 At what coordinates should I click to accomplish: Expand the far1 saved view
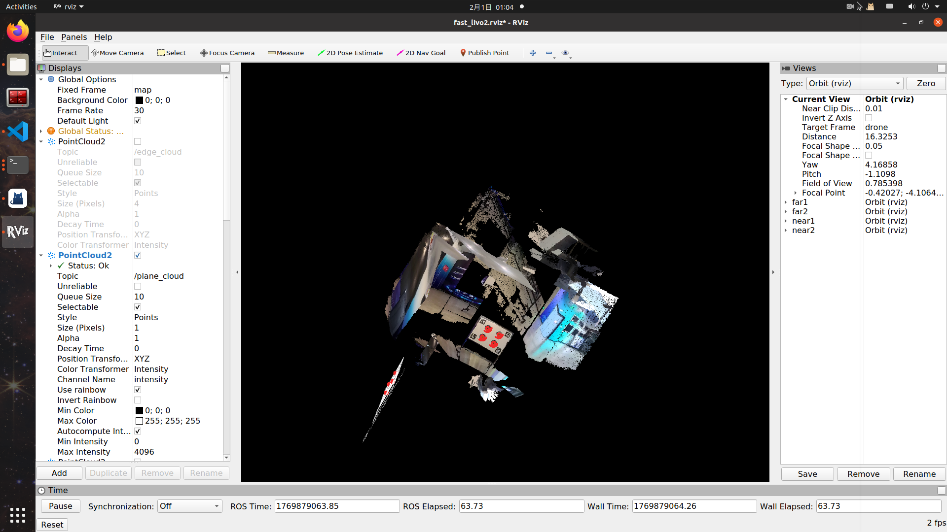click(x=786, y=202)
